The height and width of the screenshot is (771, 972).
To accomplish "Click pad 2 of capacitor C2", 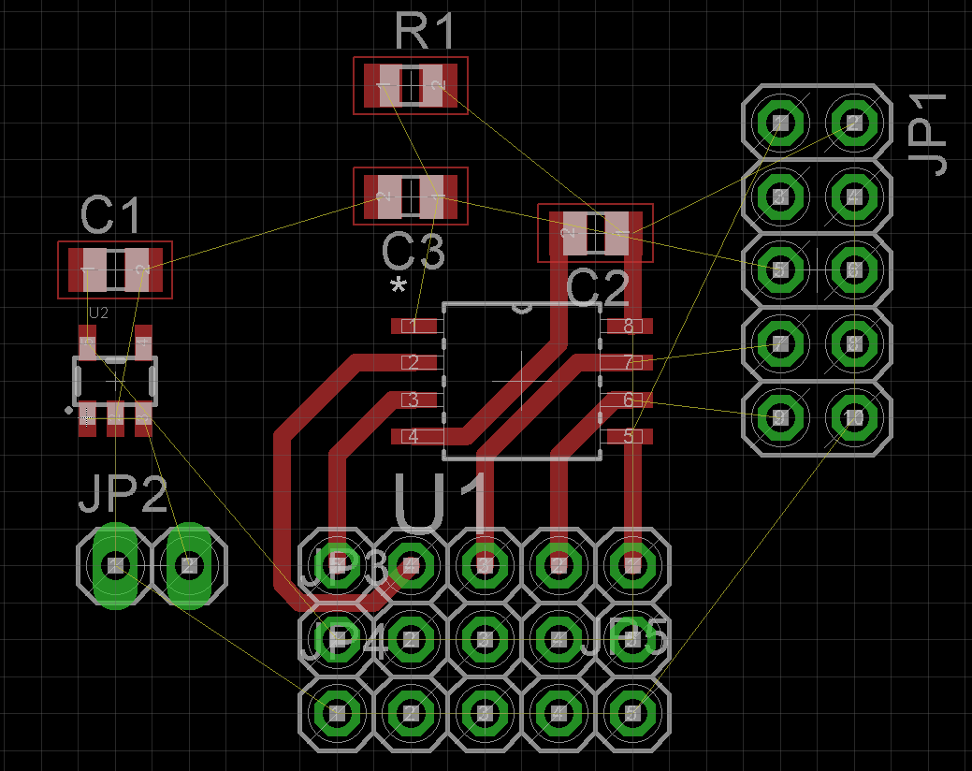I will [x=567, y=233].
